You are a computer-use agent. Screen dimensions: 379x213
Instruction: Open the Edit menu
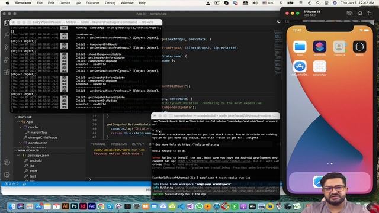tap(51, 3)
